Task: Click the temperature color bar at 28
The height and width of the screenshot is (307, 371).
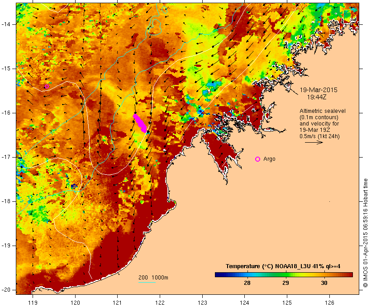Action: [247, 274]
